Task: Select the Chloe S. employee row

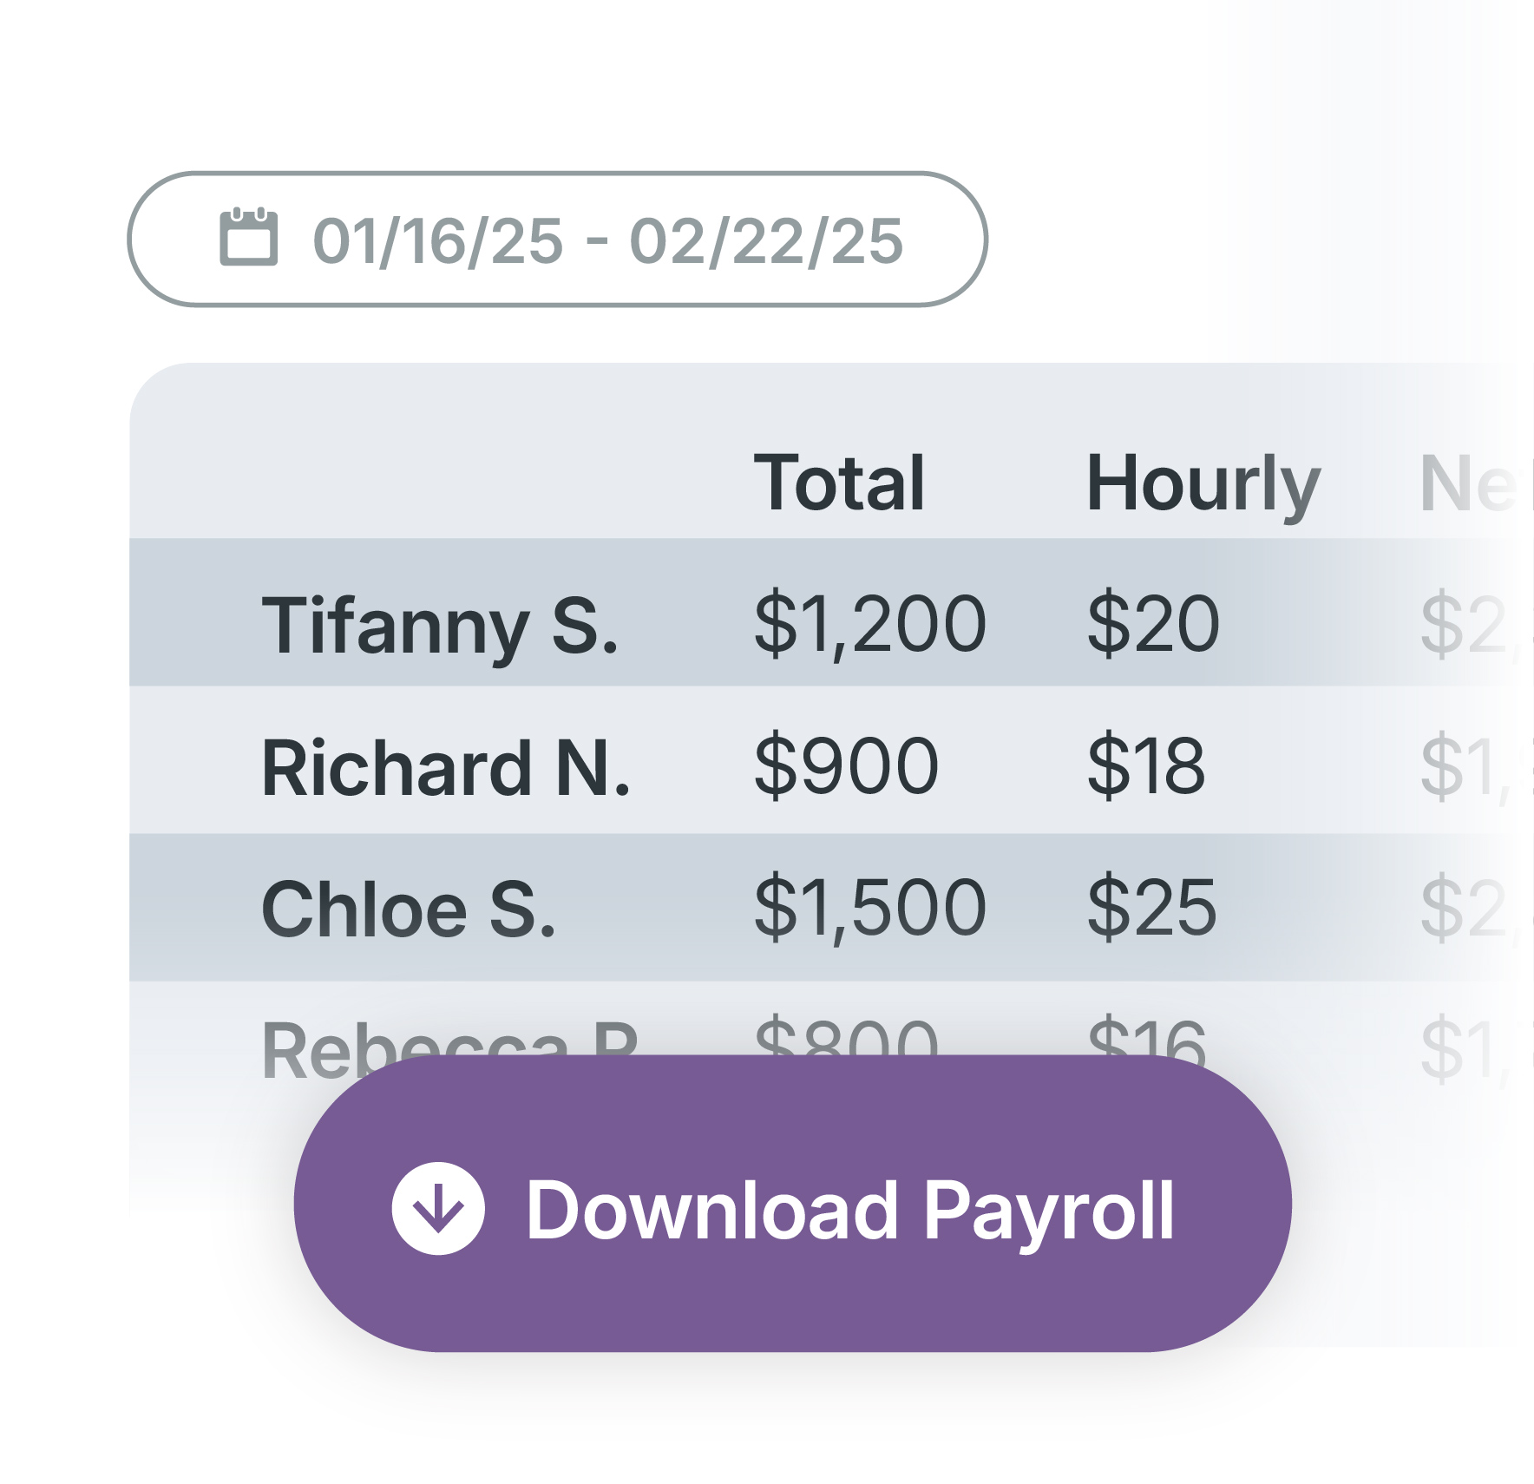Action: (409, 909)
